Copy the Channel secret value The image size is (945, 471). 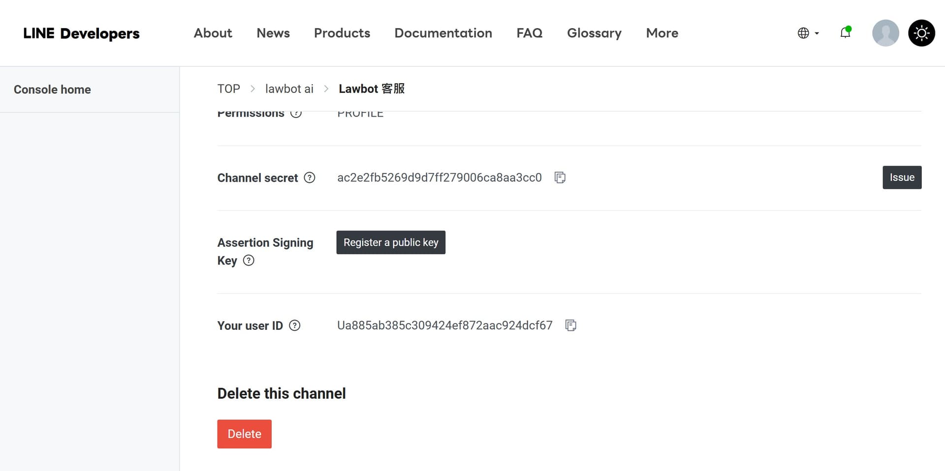(x=560, y=177)
